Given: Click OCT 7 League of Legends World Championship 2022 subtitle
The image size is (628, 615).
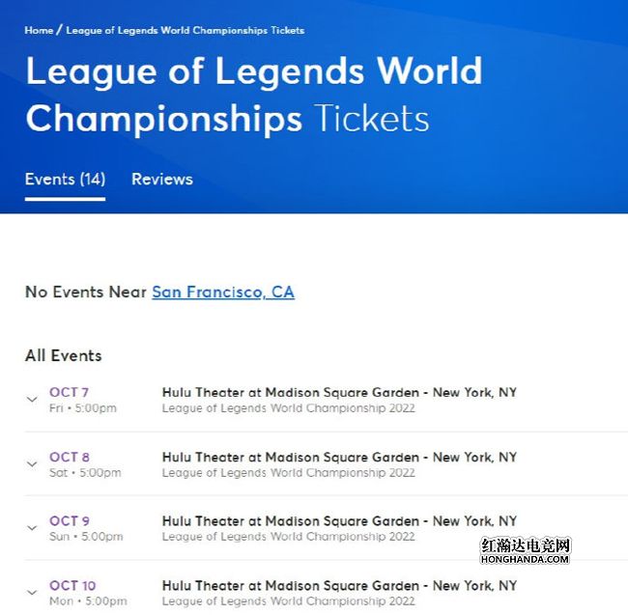Looking at the screenshot, I should point(288,408).
